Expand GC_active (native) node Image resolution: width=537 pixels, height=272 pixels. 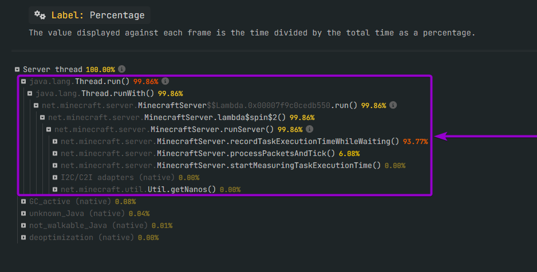tap(23, 202)
